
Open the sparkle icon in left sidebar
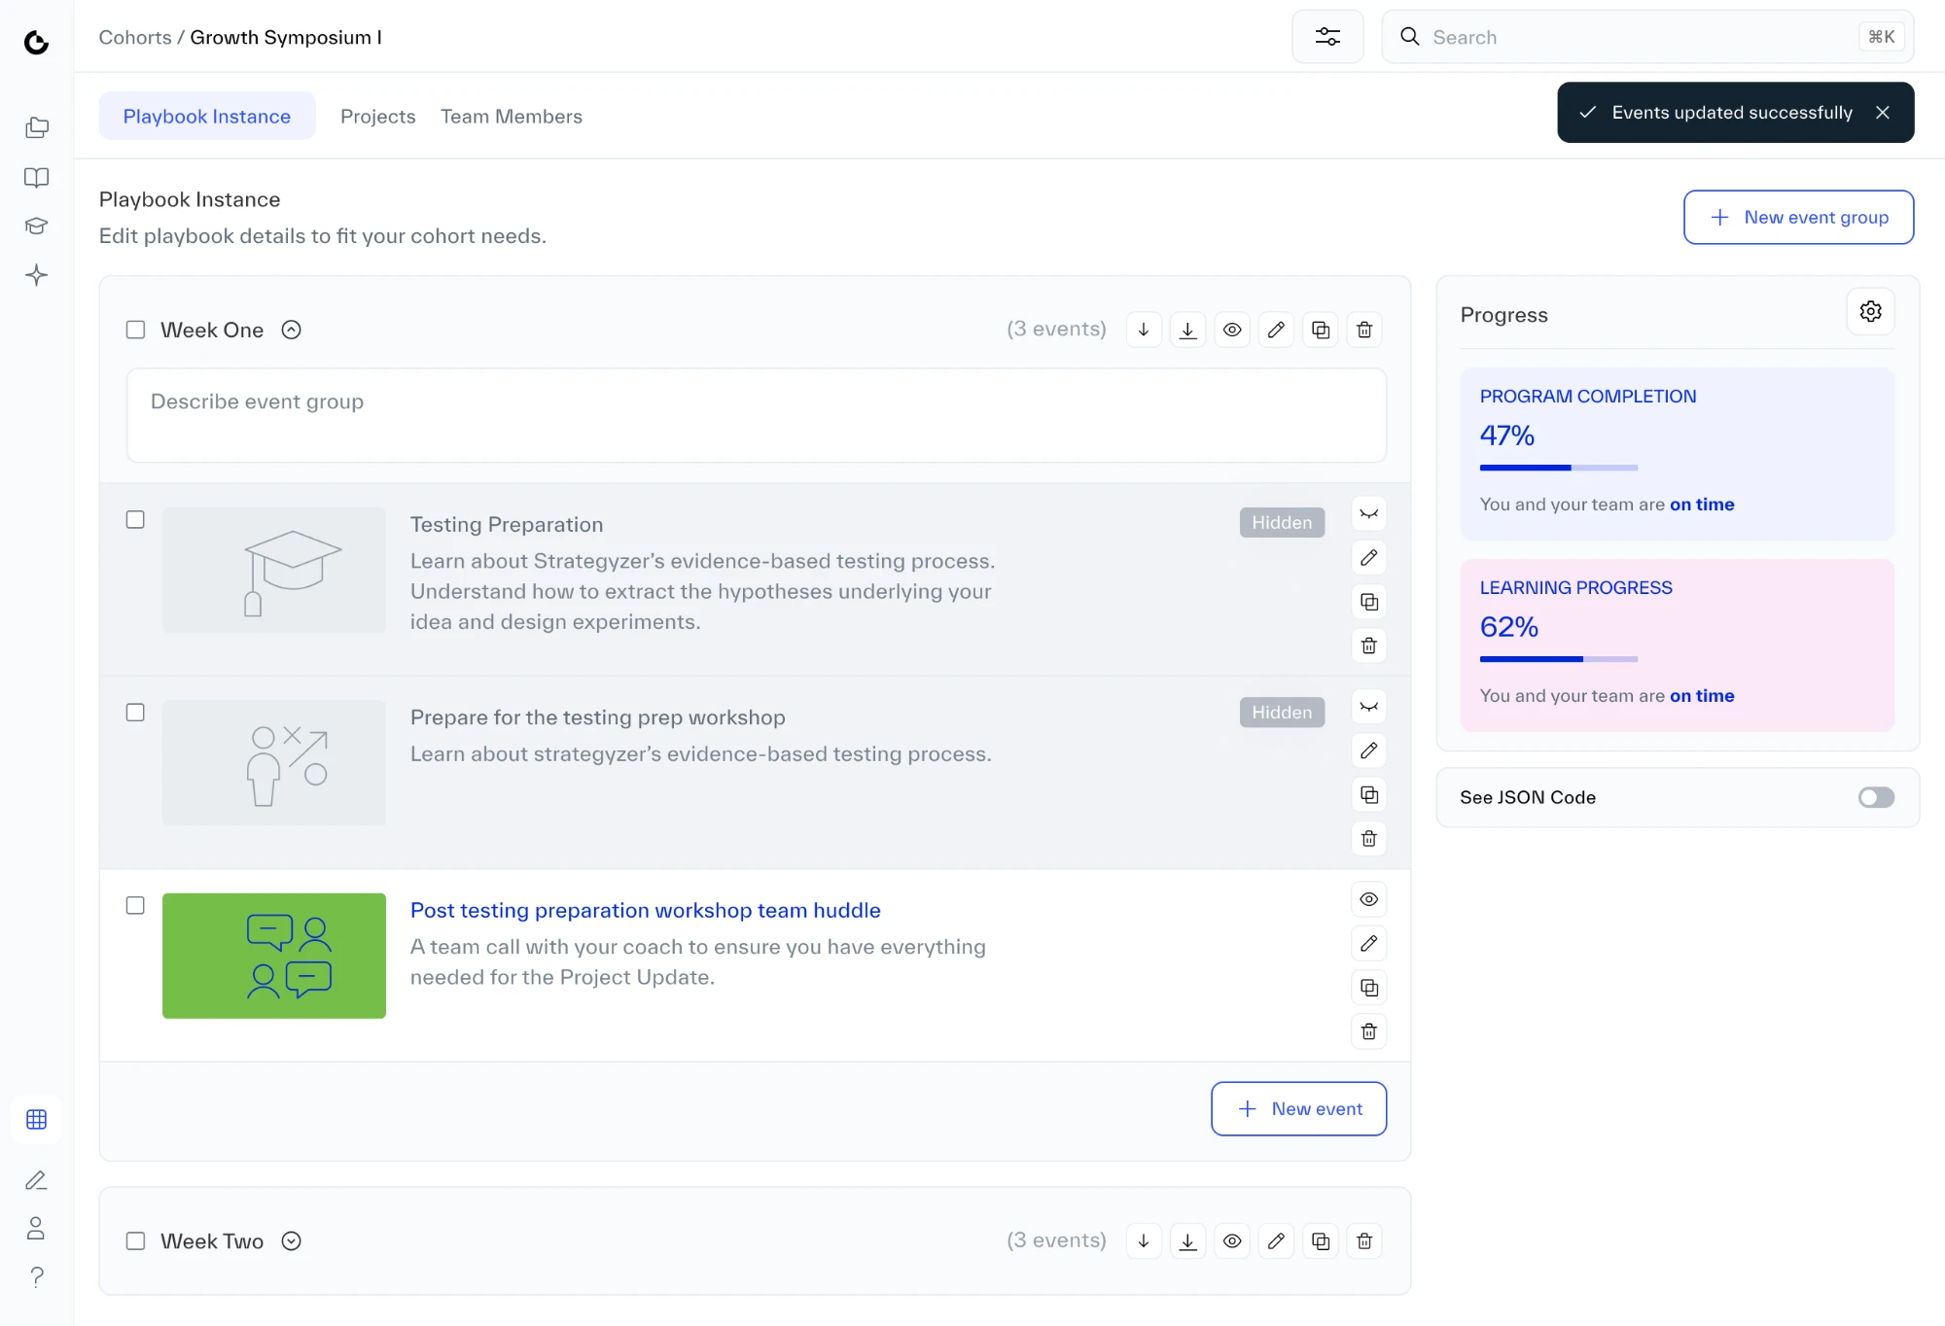pyautogui.click(x=37, y=275)
